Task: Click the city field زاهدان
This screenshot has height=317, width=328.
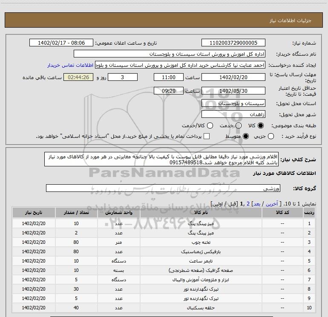Action: 233,114
